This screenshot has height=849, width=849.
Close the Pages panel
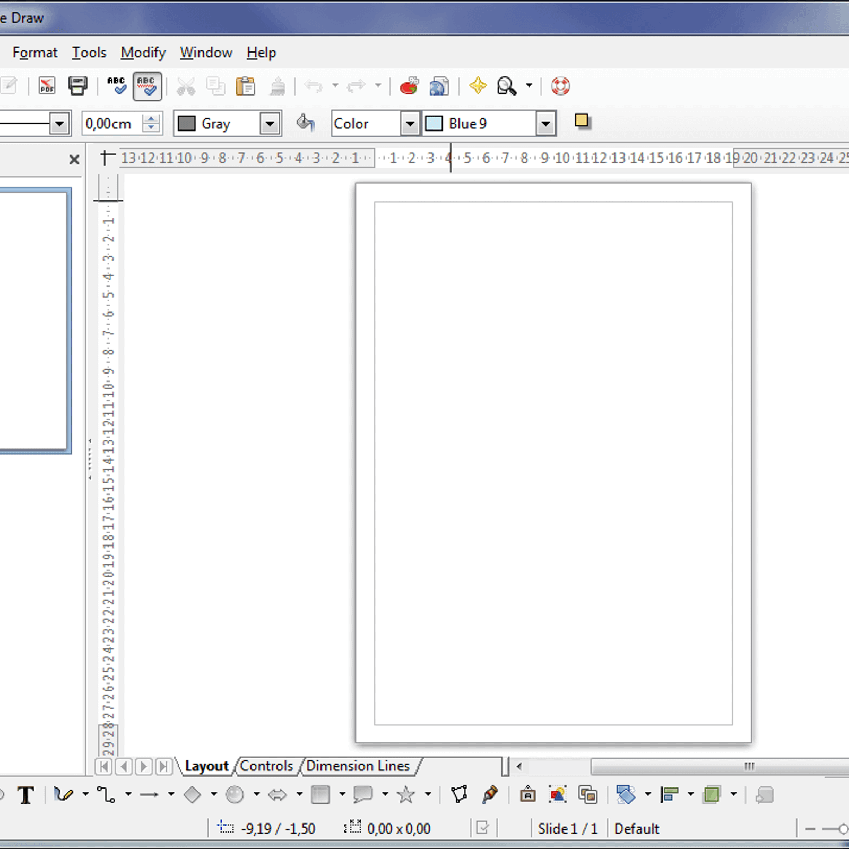(x=74, y=159)
